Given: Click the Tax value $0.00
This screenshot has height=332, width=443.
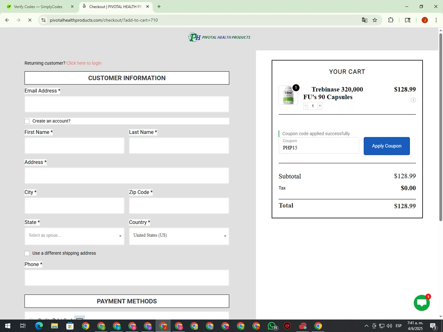Looking at the screenshot, I should coord(408,188).
